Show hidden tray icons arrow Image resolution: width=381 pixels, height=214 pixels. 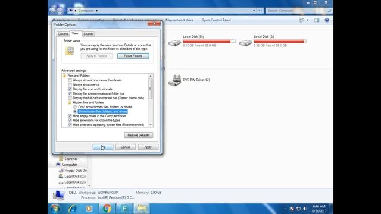pyautogui.click(x=285, y=209)
